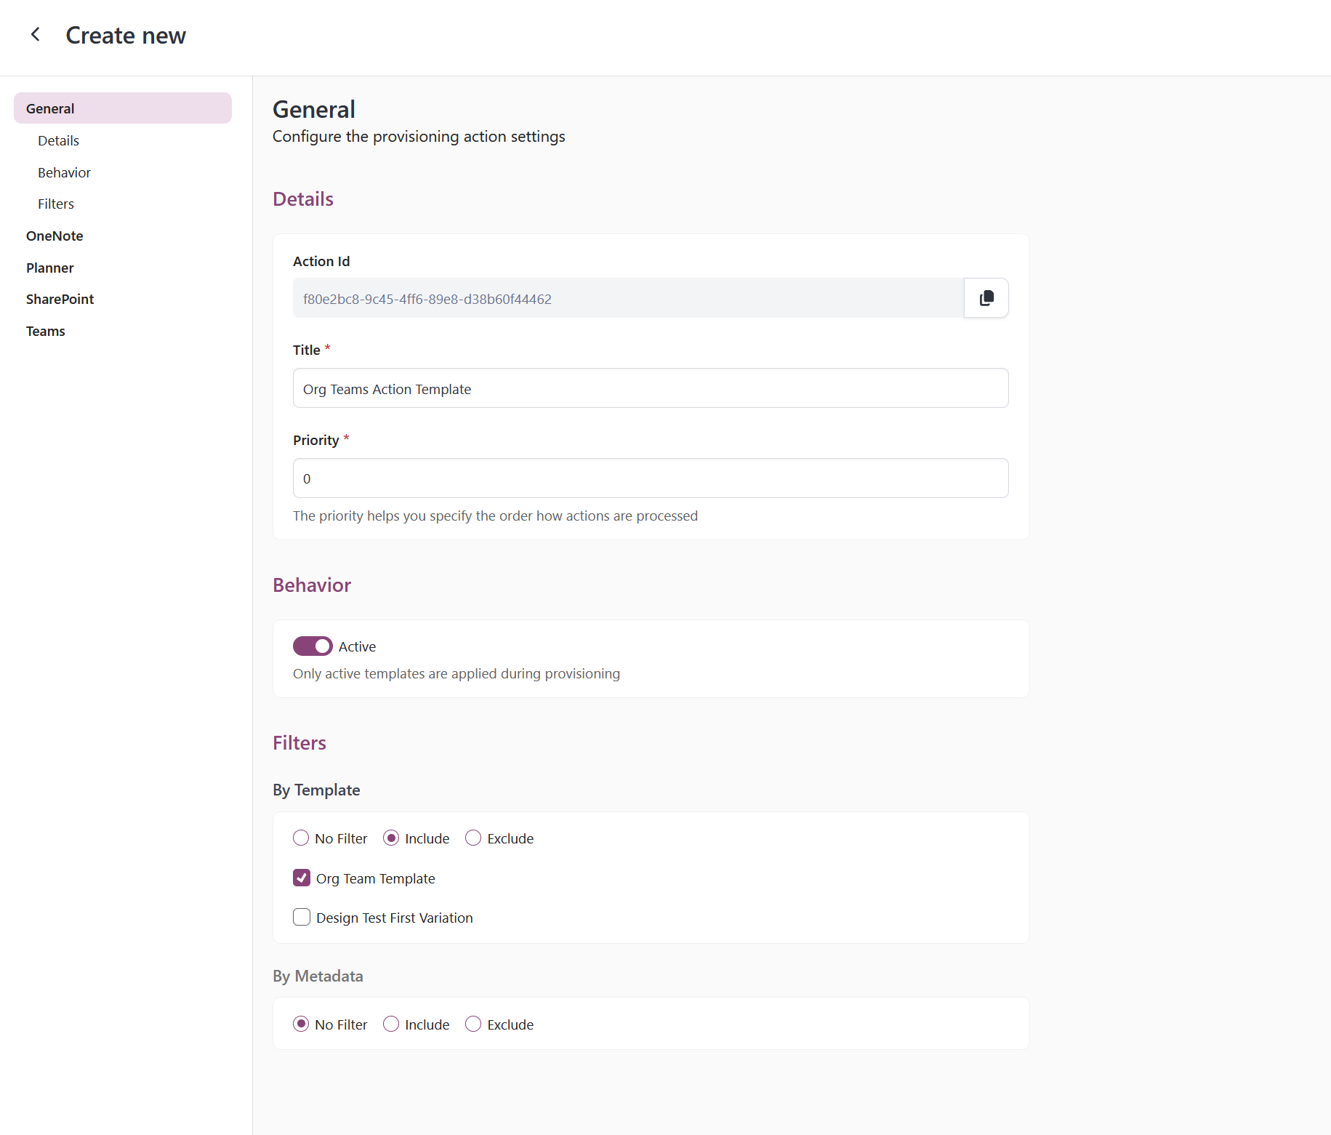Jump to the Behavior subsection
Screen dimensions: 1331x1135
[64, 172]
